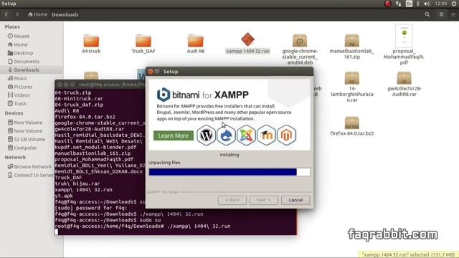Open Bluetooth indicator in top panel

418,4
